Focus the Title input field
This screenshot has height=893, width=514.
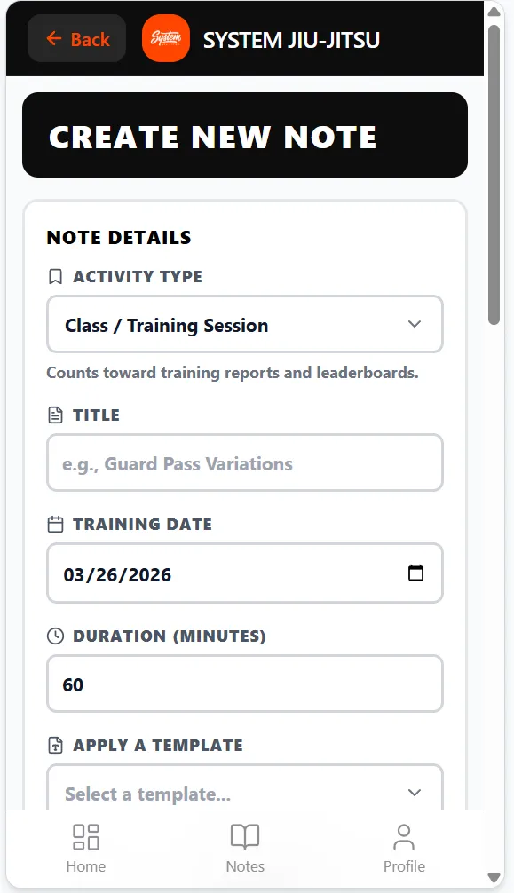pyautogui.click(x=245, y=463)
